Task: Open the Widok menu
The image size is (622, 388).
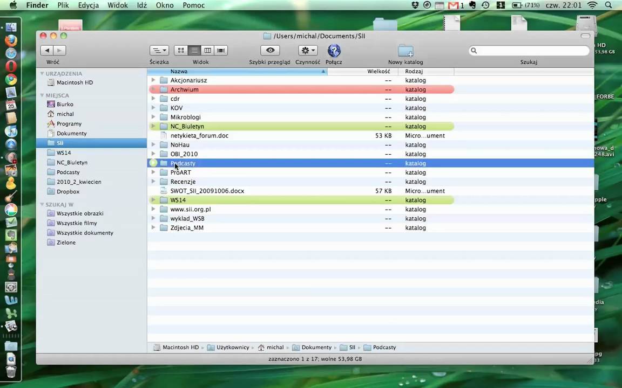Action: point(118,5)
